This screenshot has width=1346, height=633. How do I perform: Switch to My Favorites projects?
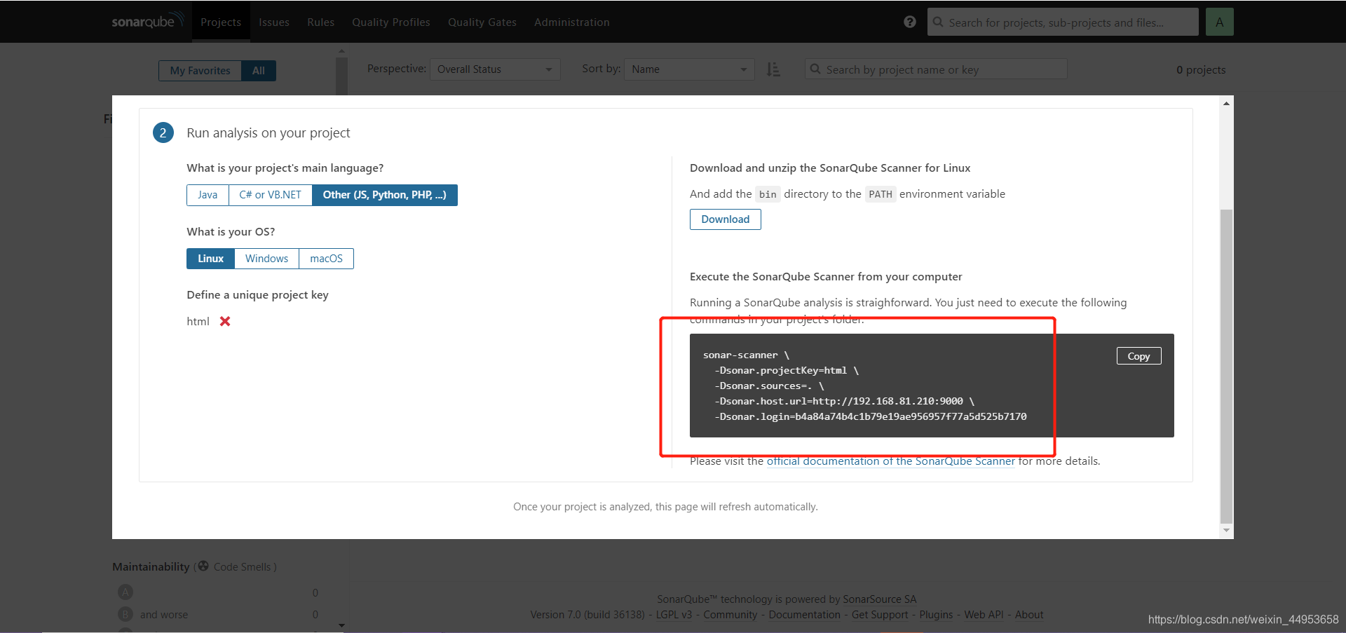[200, 71]
